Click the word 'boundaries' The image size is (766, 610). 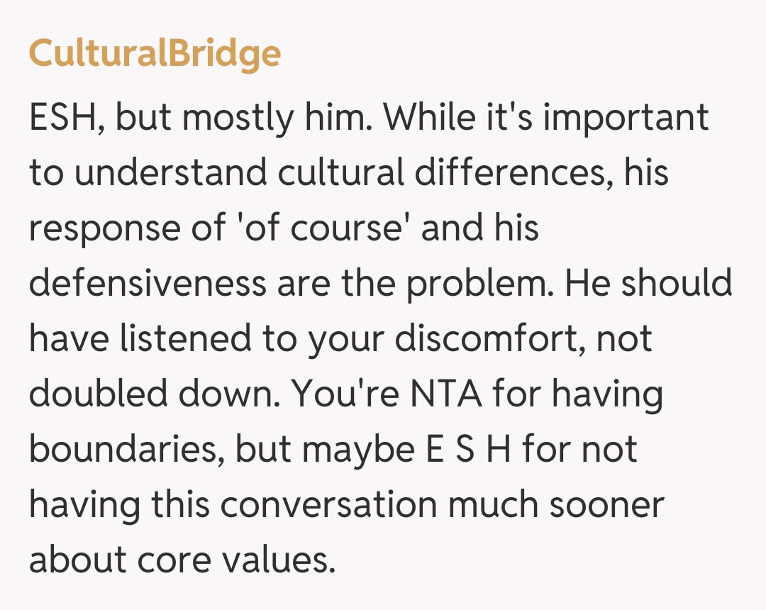click(x=125, y=450)
